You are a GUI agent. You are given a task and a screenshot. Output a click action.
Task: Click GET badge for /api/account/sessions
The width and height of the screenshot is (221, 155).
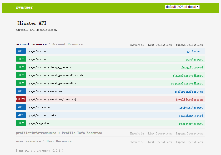click(x=21, y=91)
